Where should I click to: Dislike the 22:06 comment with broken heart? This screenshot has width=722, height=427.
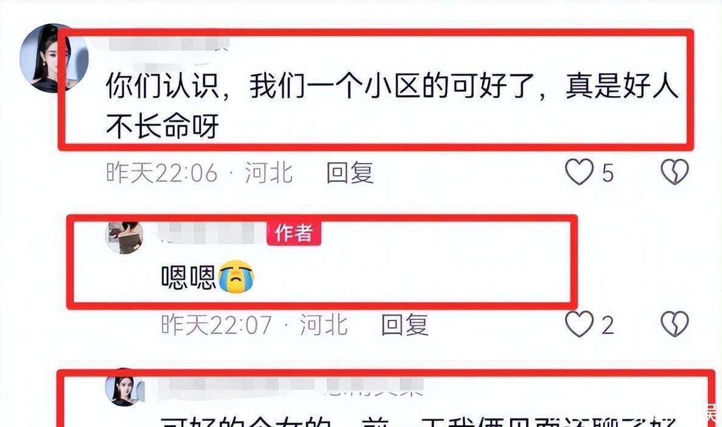675,172
